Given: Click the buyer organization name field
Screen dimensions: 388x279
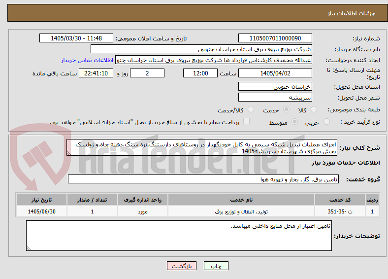Looking at the screenshot, I should (x=201, y=49).
